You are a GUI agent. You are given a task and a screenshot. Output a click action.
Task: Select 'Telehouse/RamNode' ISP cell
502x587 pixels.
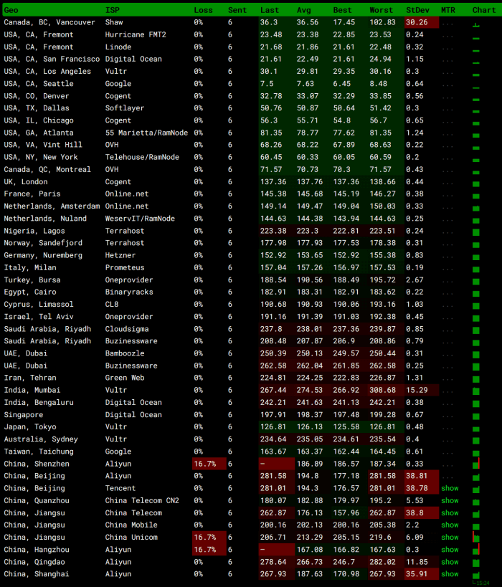pyautogui.click(x=142, y=157)
